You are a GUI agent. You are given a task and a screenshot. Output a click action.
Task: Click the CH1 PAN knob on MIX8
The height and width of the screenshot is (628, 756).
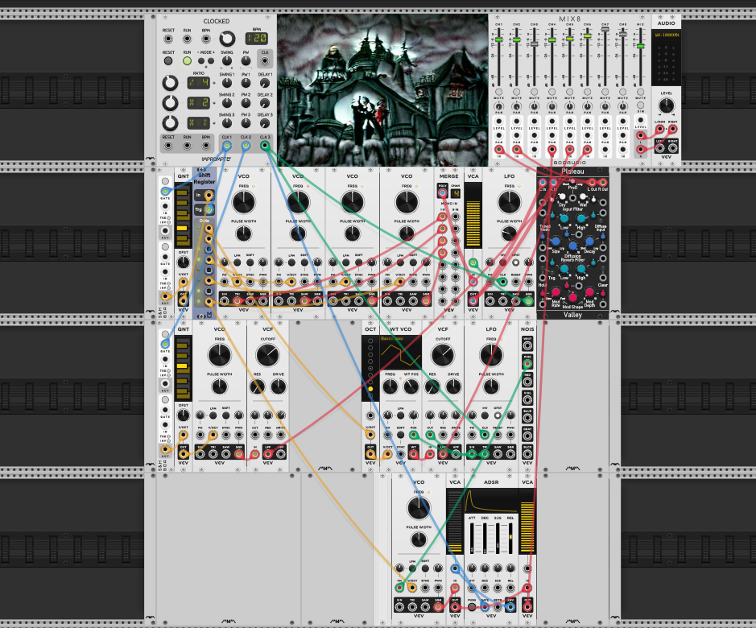499,106
